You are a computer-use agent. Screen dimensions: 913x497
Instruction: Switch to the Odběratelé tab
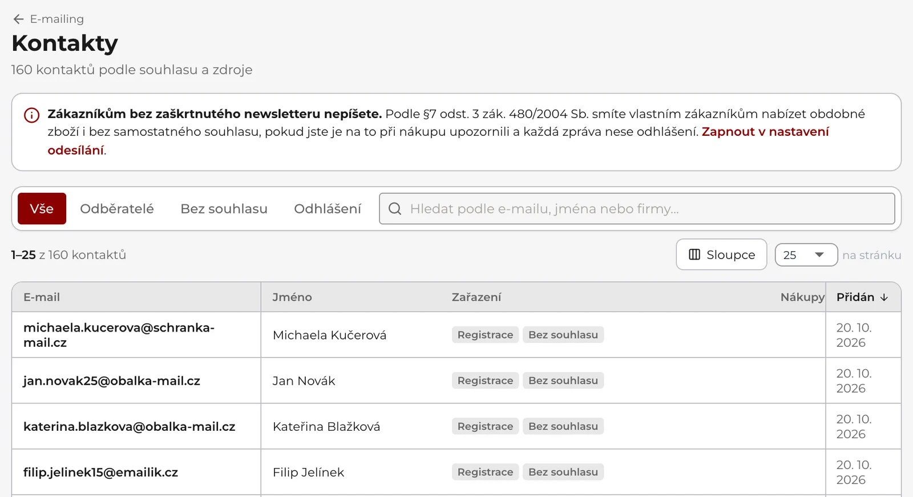click(x=117, y=209)
